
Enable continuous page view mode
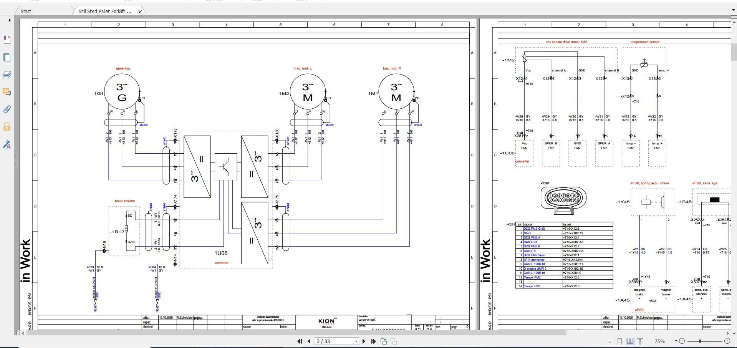click(619, 341)
